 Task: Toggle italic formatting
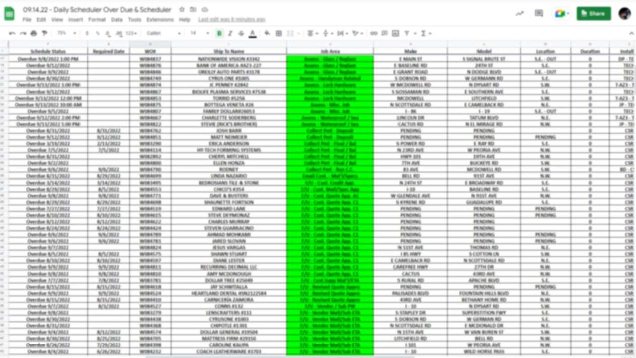coord(230,33)
